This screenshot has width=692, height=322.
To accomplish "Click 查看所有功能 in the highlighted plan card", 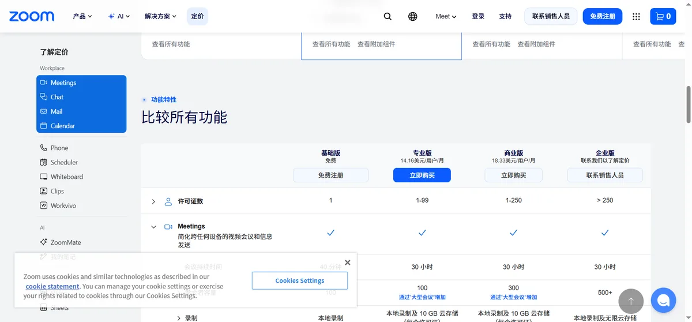I will 332,44.
